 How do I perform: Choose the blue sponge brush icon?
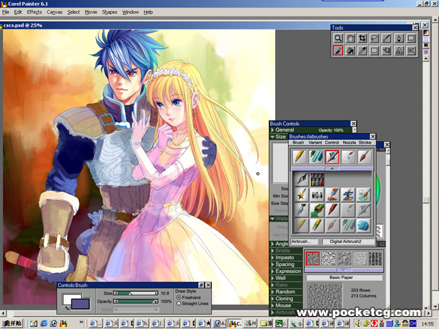click(x=364, y=226)
